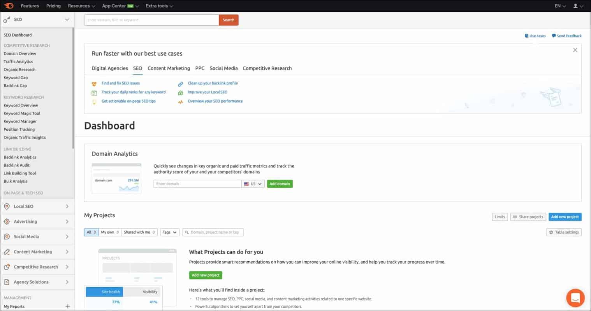The image size is (591, 311).
Task: Collapse the SEO sidebar section
Action: (x=67, y=19)
